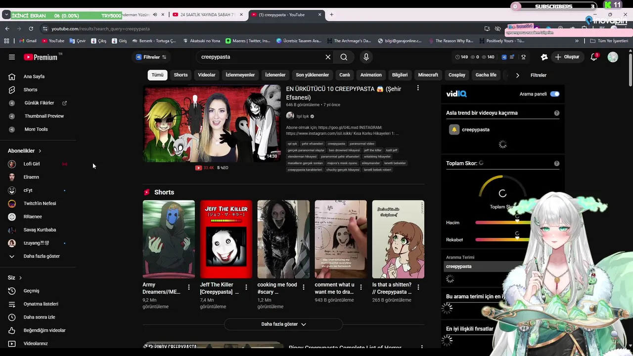Open the notifications bell

point(594,57)
